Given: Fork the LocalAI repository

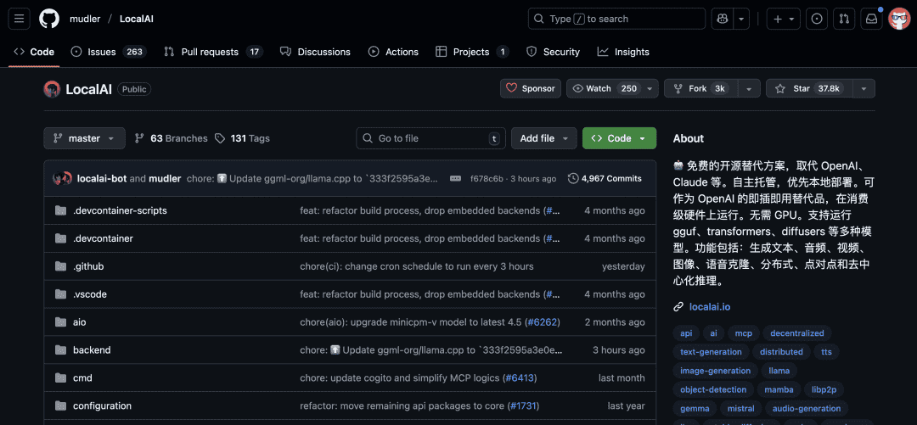Looking at the screenshot, I should tap(700, 89).
